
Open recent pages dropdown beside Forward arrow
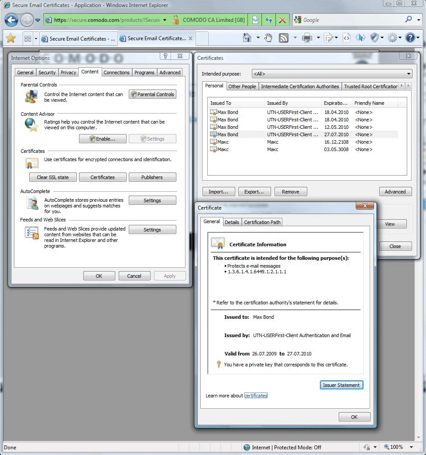(38, 20)
